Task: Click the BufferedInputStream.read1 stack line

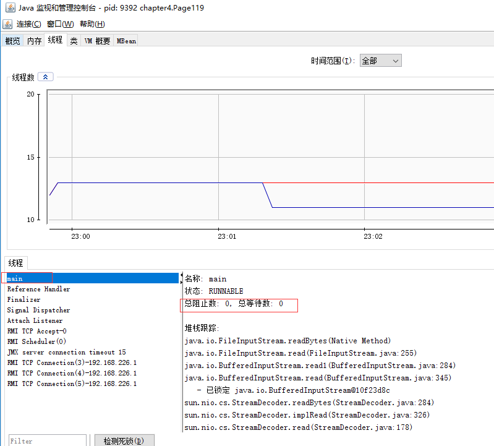Action: (x=320, y=366)
